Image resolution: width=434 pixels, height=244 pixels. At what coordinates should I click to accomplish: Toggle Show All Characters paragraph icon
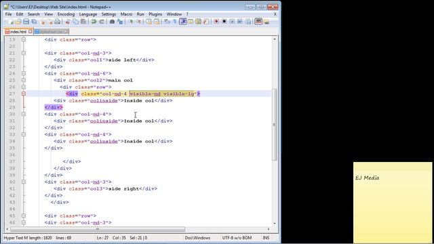[x=175, y=22]
